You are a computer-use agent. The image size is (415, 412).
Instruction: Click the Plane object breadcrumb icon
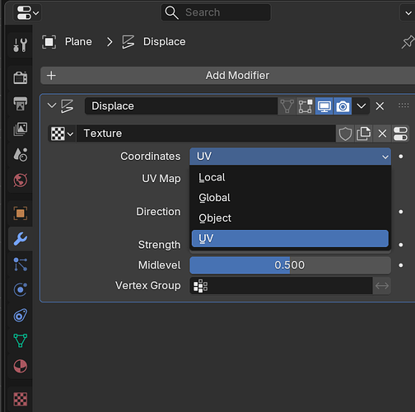49,42
